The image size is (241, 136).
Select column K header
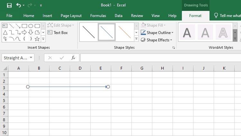[224, 68]
